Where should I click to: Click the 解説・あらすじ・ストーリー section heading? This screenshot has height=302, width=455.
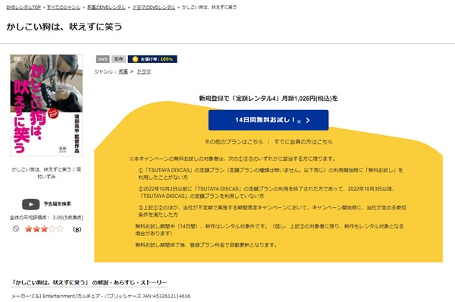pyautogui.click(x=89, y=282)
